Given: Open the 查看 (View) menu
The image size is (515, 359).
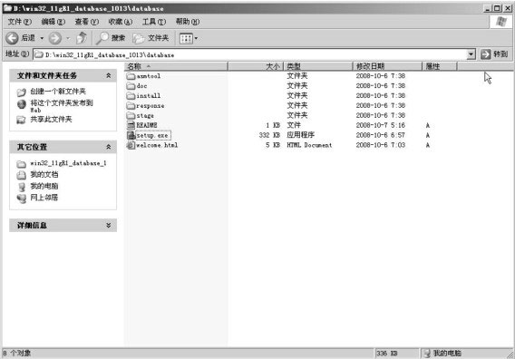Looking at the screenshot, I should [x=87, y=22].
